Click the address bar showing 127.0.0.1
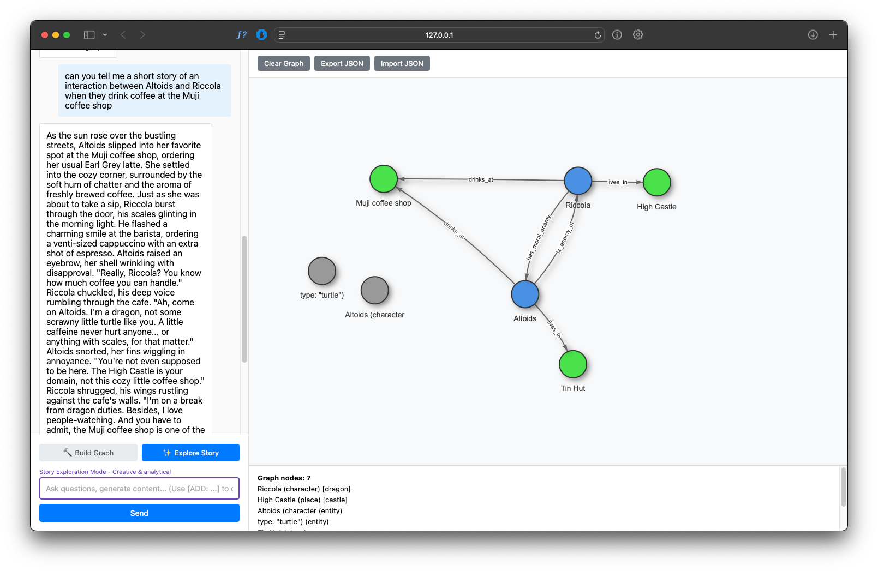878x571 pixels. pyautogui.click(x=439, y=35)
